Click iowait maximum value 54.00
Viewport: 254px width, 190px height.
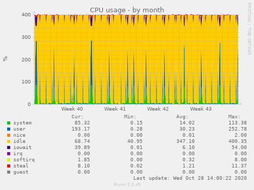coord(239,147)
